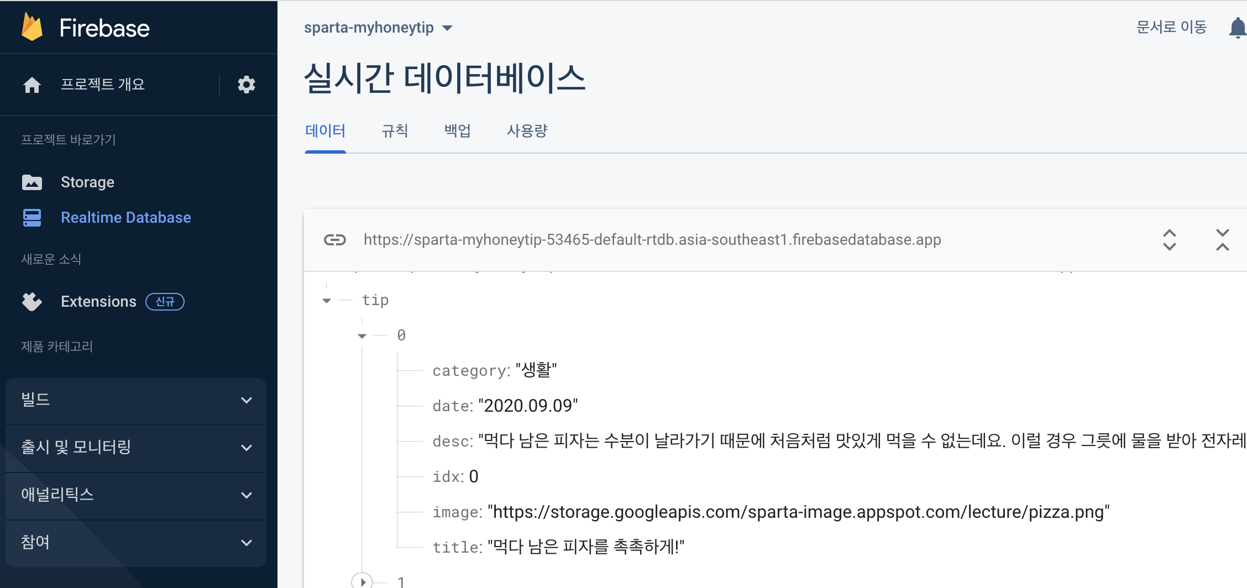Click the 실시간 데이터베이스 page heading
Image resolution: width=1247 pixels, height=588 pixels.
coord(444,77)
